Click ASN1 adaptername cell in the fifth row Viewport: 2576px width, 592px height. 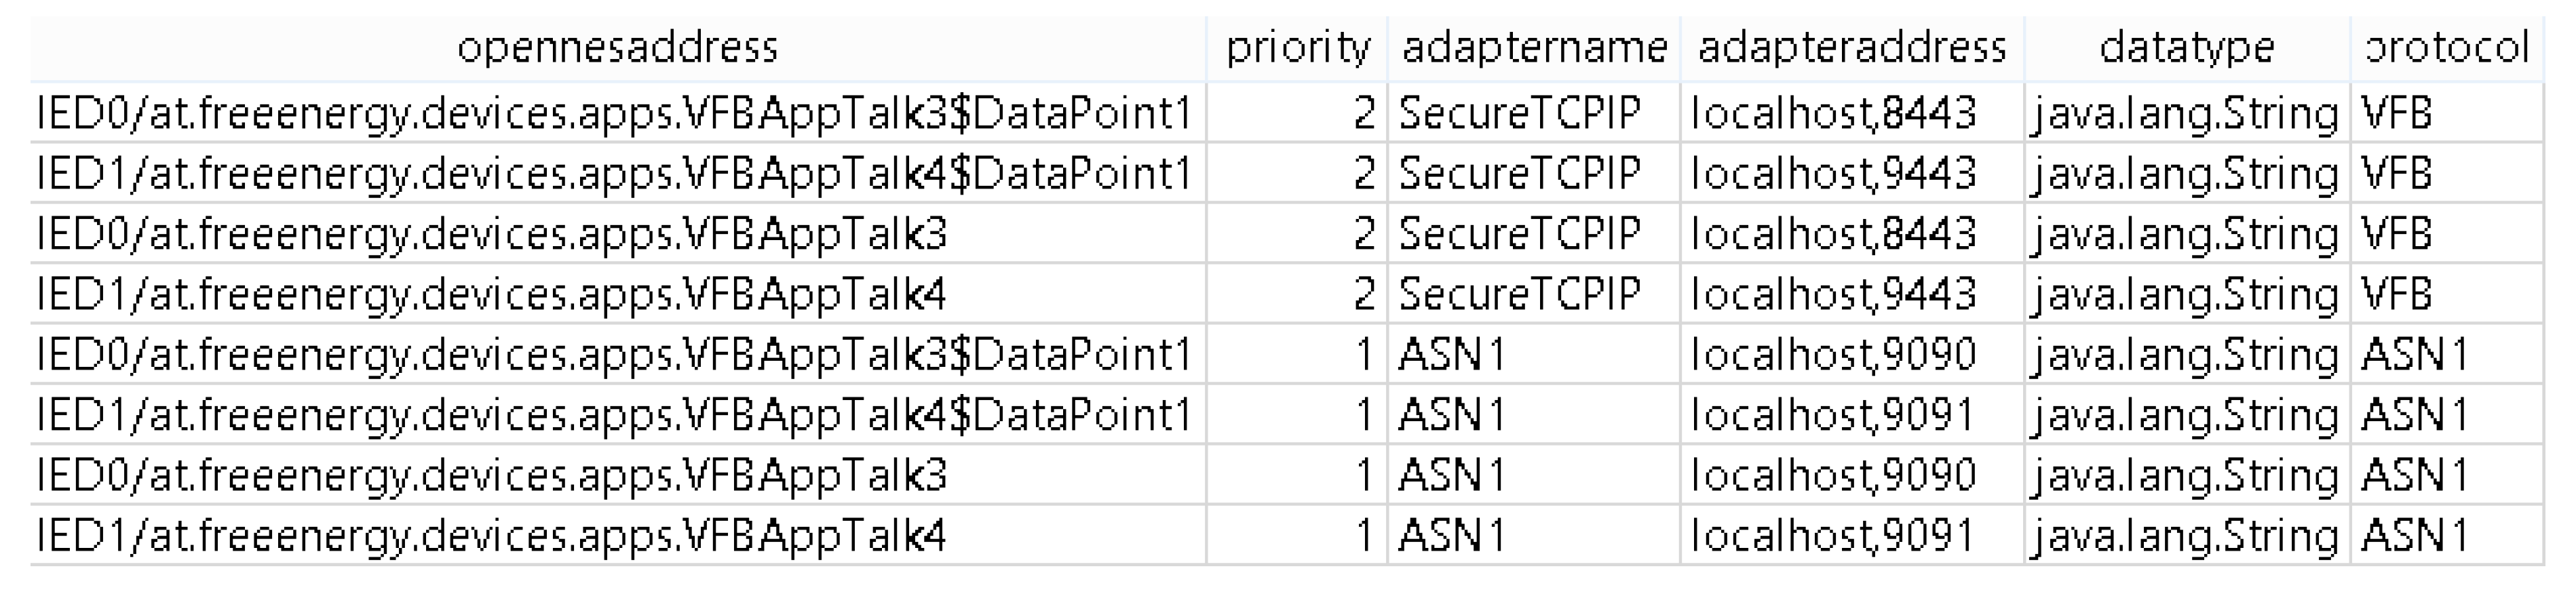tap(1452, 355)
